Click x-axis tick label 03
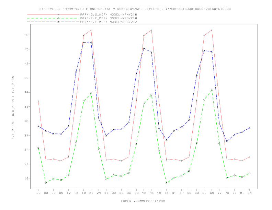 [x=46, y=193]
